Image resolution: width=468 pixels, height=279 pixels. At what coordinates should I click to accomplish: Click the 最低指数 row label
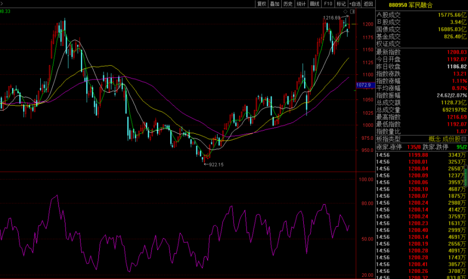click(x=388, y=124)
